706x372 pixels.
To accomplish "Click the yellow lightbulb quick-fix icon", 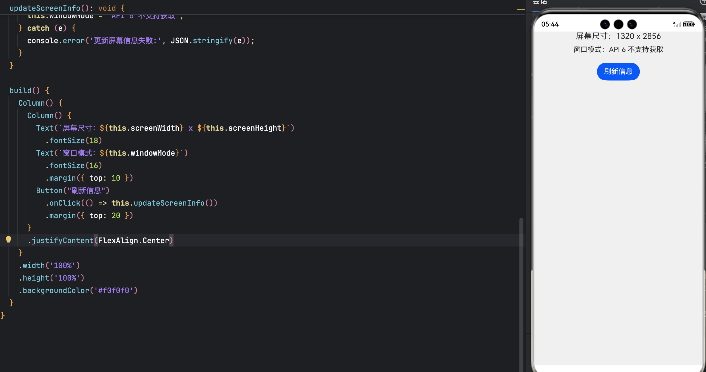I will (9, 240).
